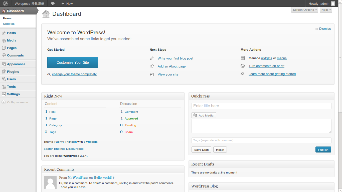
Task: Click the admin avatar icon
Action: tap(333, 3)
